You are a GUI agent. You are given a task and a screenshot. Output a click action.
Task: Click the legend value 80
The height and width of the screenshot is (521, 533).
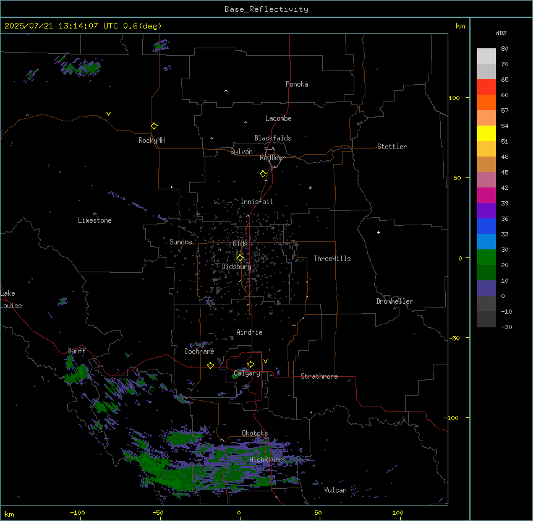pyautogui.click(x=505, y=49)
